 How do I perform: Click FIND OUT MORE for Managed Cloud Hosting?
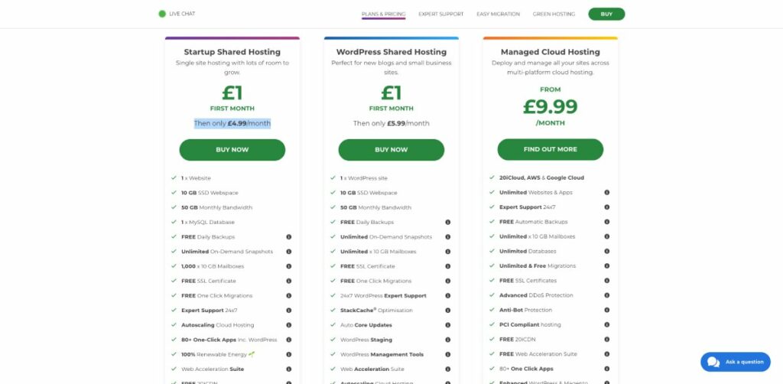[x=551, y=149]
